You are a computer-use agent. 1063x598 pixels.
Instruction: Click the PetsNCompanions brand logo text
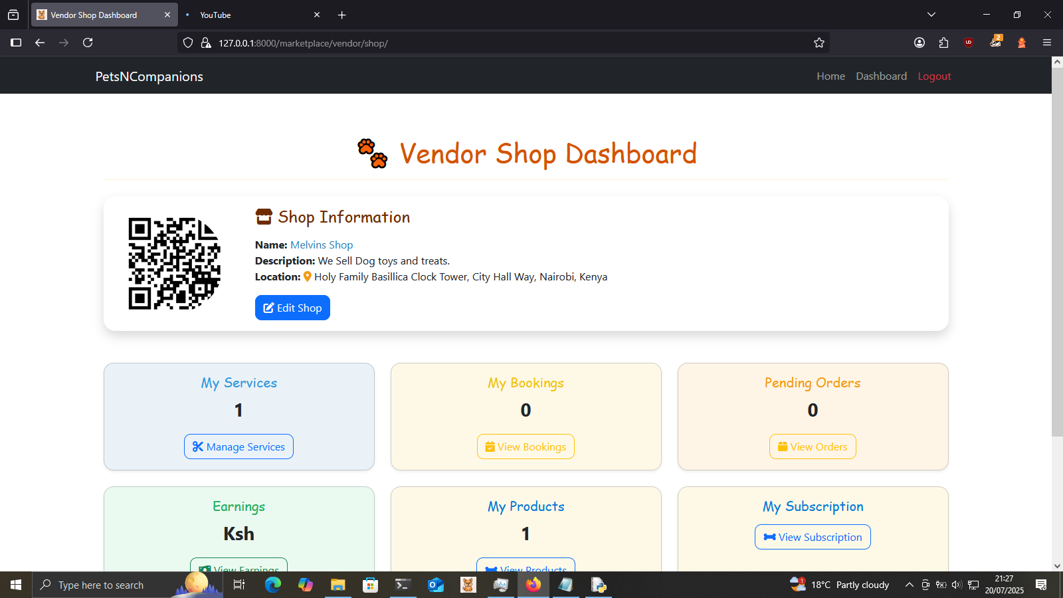tap(149, 76)
